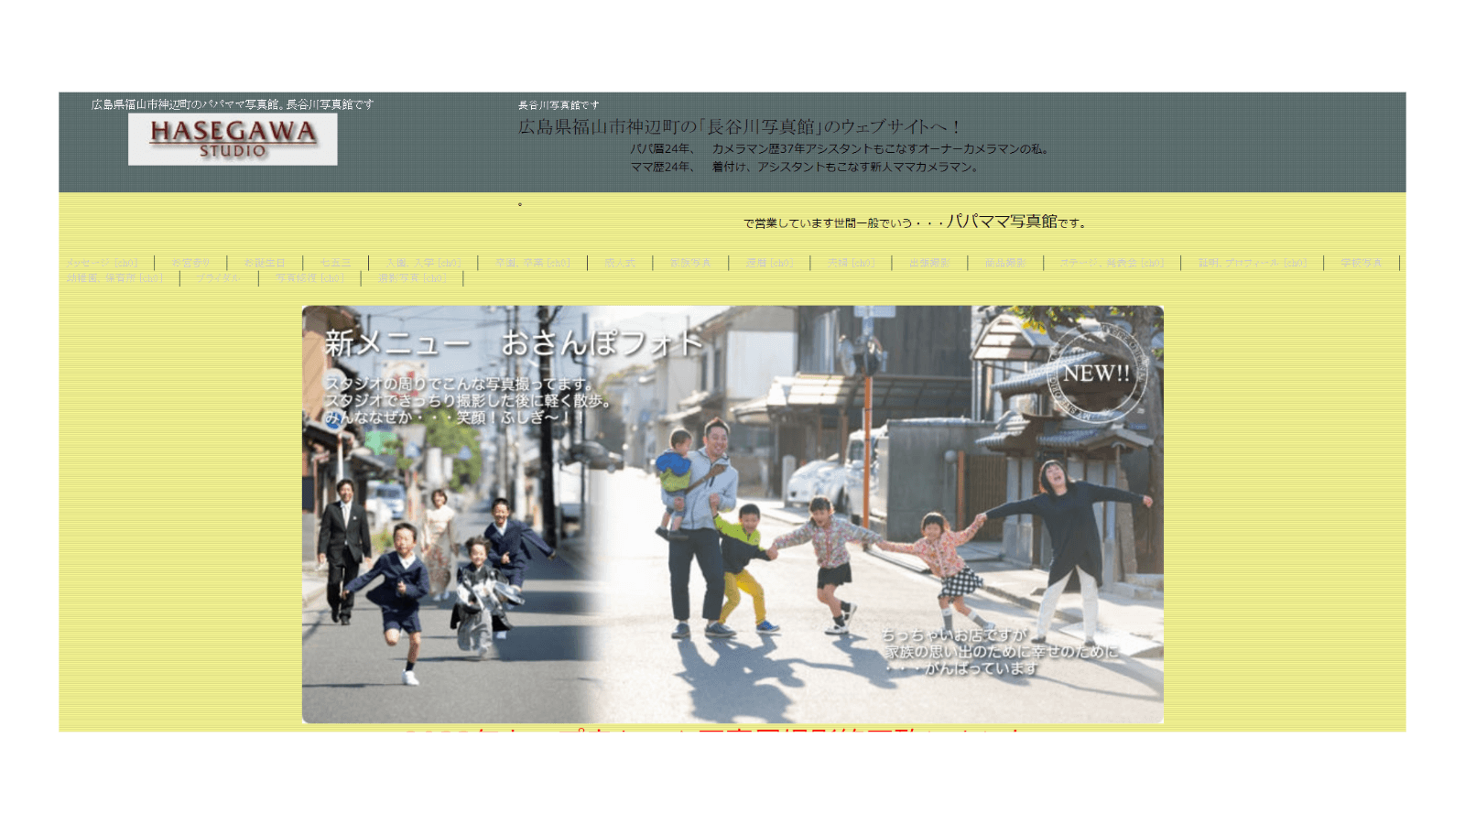Open the 夫婦 navigation item
Screen dimensions: 1465x824
[x=851, y=263]
